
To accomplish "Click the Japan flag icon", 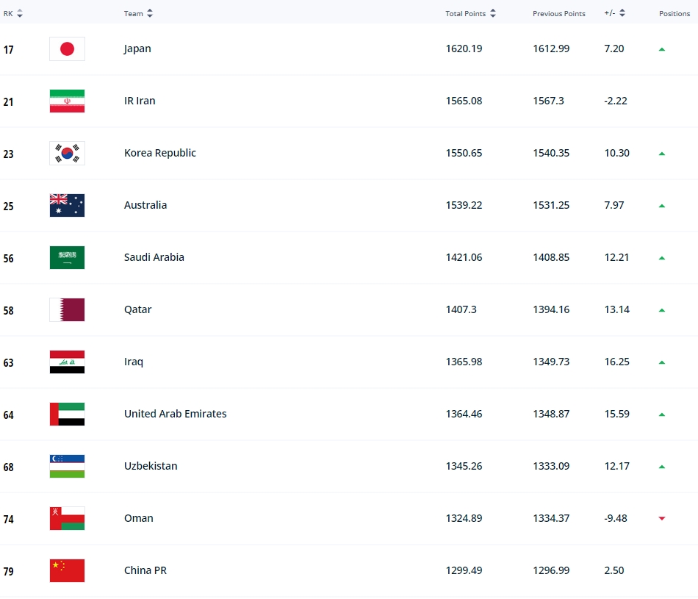I will [x=67, y=49].
